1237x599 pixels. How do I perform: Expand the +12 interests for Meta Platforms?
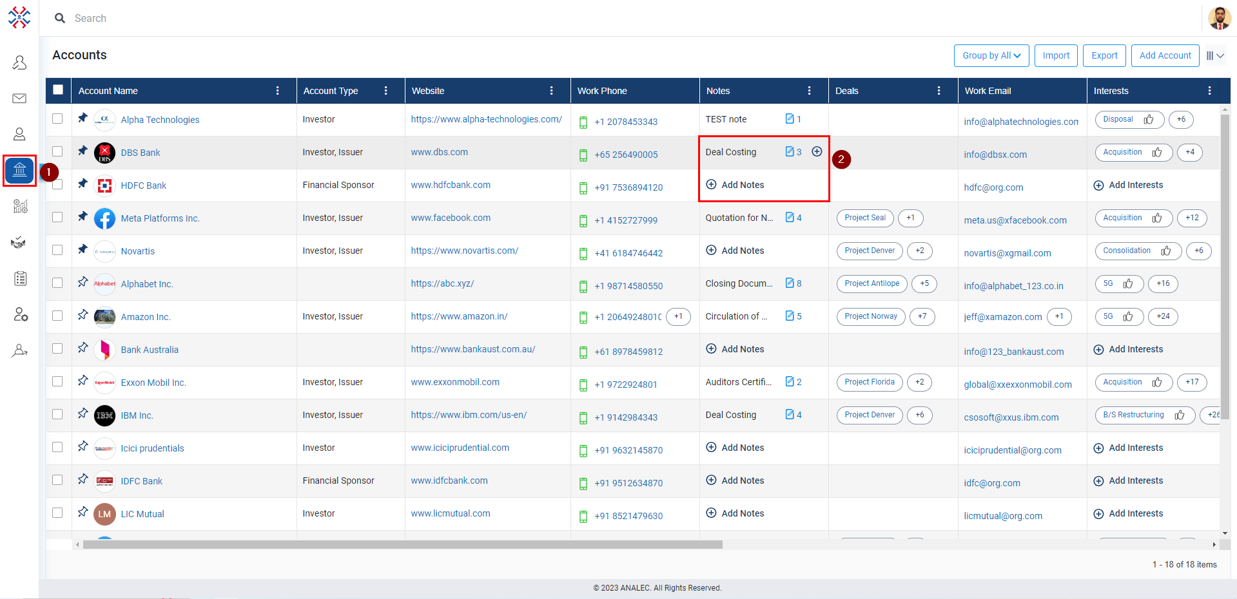click(1193, 218)
